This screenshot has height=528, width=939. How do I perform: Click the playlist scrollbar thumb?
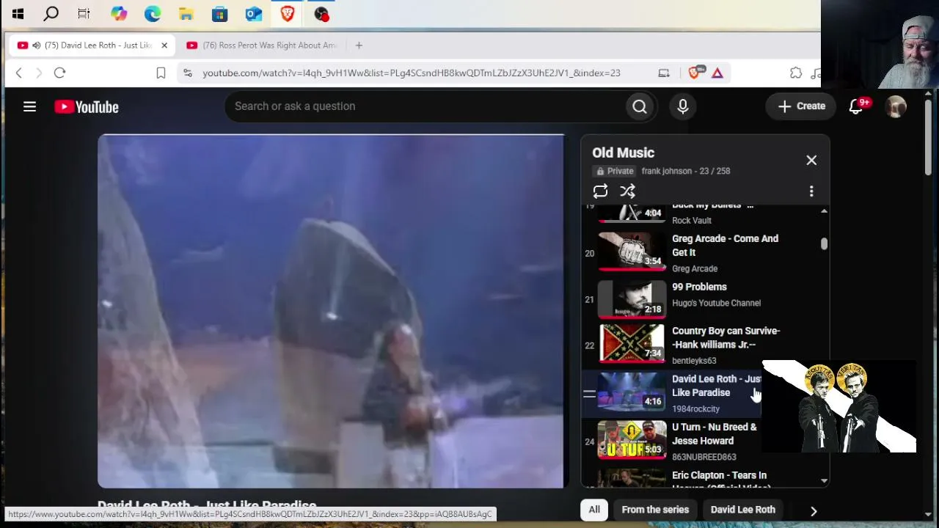pos(824,244)
